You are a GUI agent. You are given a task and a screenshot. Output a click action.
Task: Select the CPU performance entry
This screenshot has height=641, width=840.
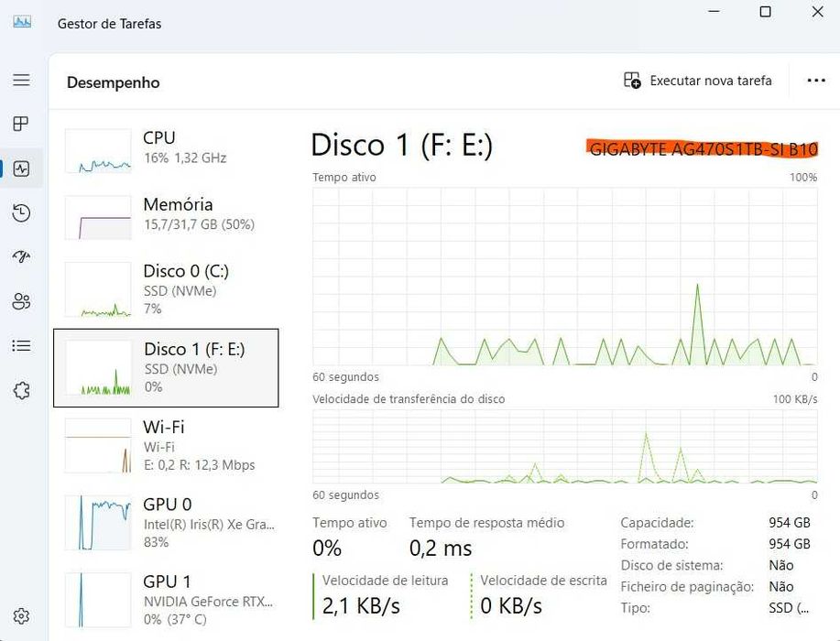166,150
